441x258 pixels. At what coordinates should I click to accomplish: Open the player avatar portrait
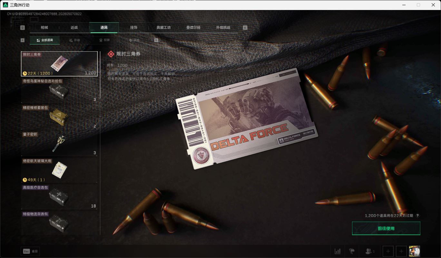click(x=414, y=251)
